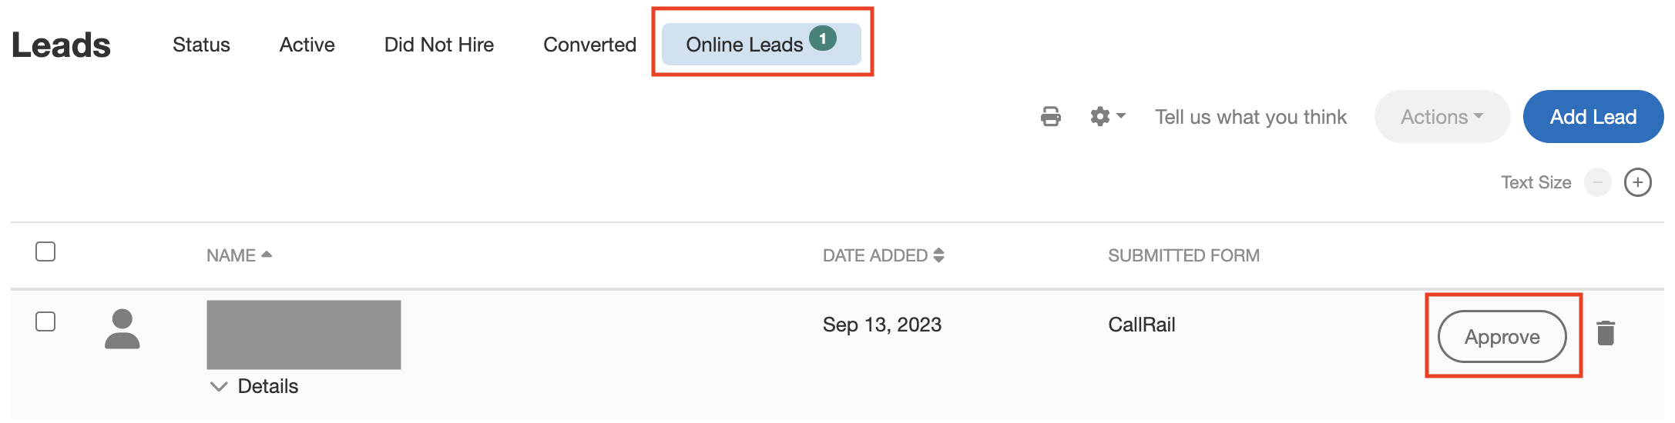
Task: Check the CallRail lead row checkbox
Action: point(45,321)
